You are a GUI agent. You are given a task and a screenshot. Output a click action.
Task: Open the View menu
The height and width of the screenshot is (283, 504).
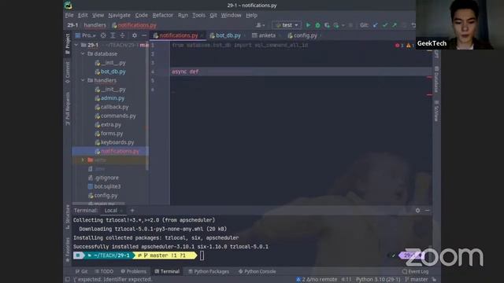(x=98, y=15)
